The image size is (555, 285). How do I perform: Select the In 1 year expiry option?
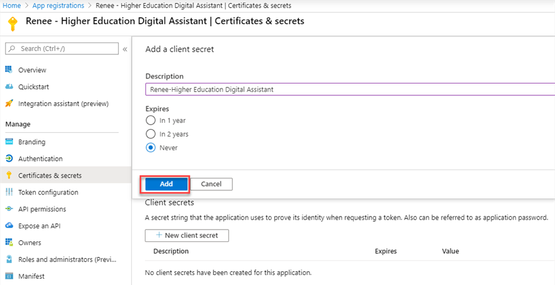(x=150, y=120)
